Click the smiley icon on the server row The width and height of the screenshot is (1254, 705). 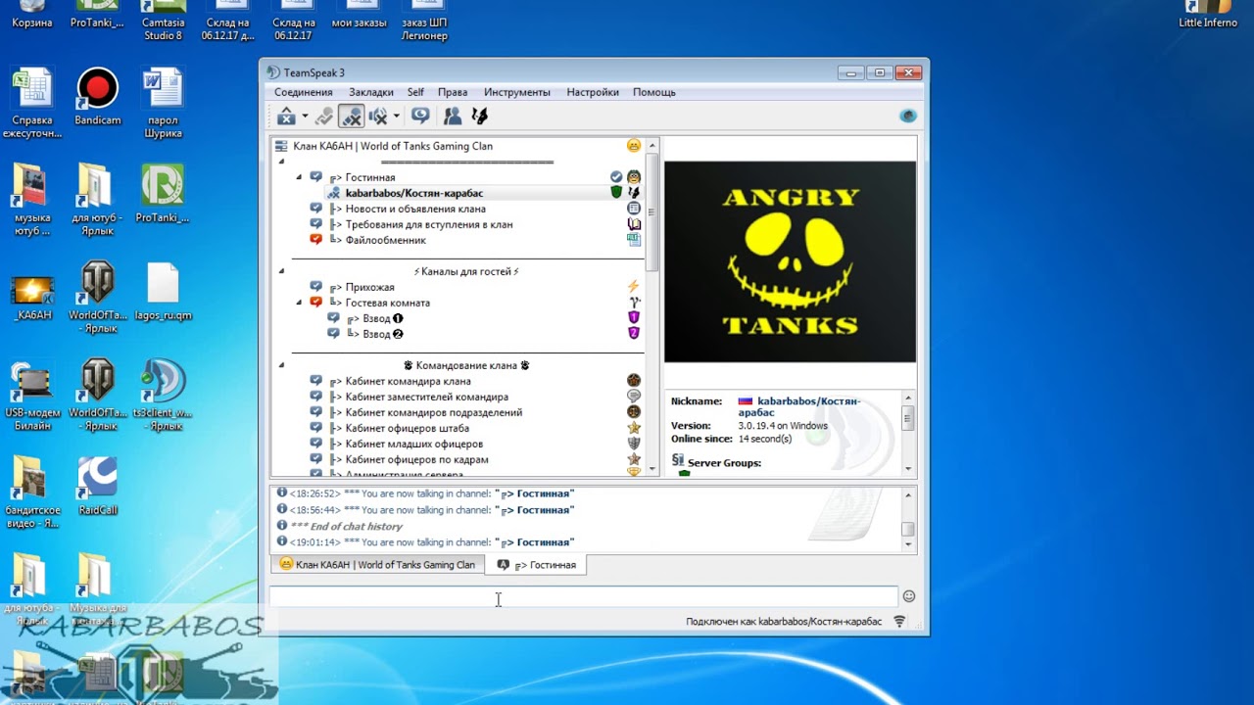coord(634,146)
